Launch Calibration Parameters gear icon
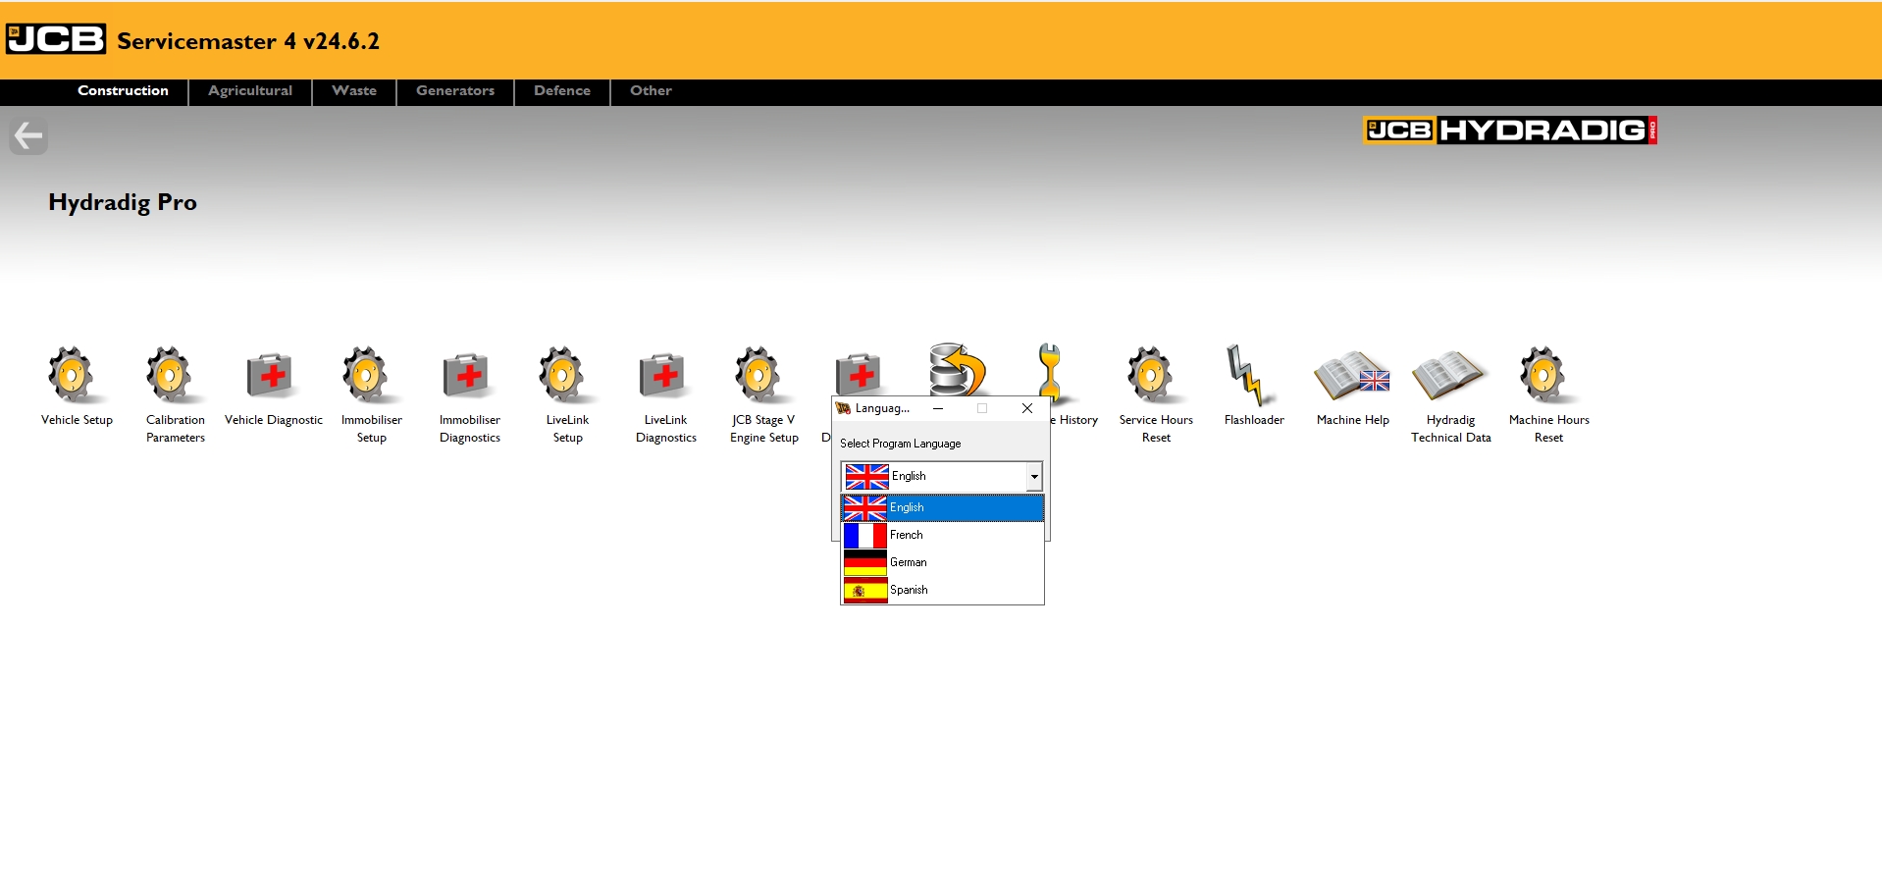The image size is (1882, 891). click(174, 376)
